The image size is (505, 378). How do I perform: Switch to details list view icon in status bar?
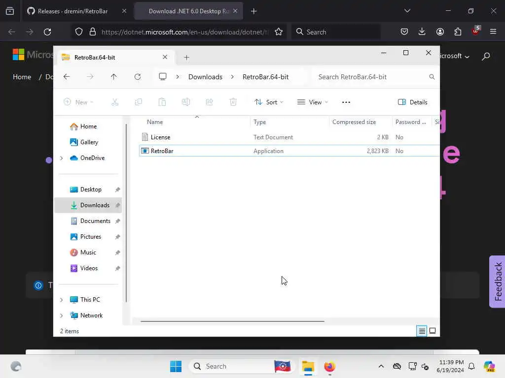422,331
